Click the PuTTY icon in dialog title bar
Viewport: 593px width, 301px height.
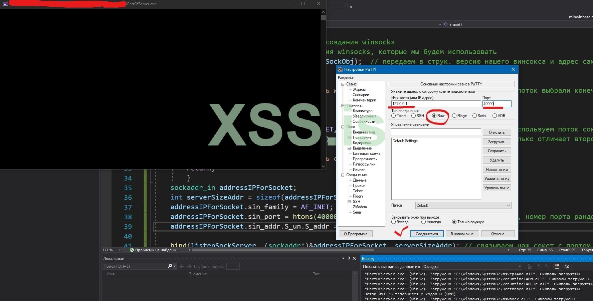(340, 69)
